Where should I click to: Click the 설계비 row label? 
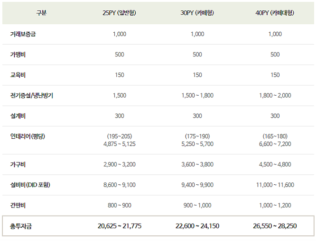[x=18, y=116]
